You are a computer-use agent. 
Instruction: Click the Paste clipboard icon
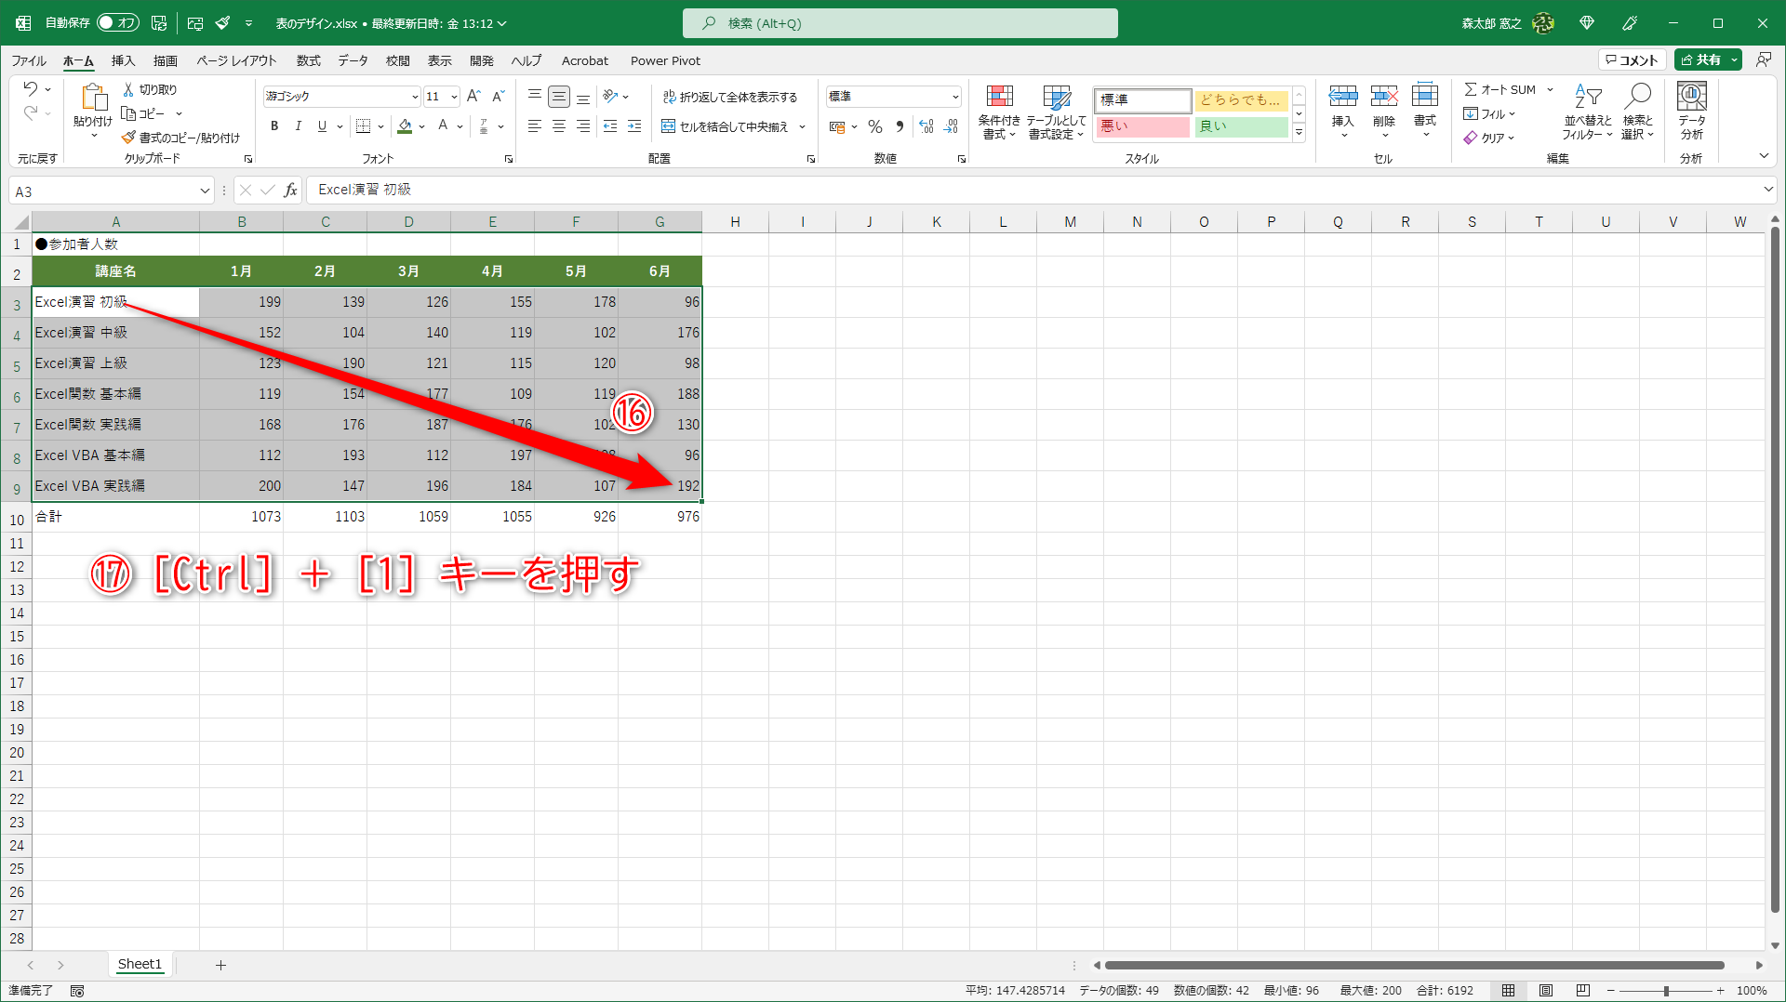tap(93, 97)
